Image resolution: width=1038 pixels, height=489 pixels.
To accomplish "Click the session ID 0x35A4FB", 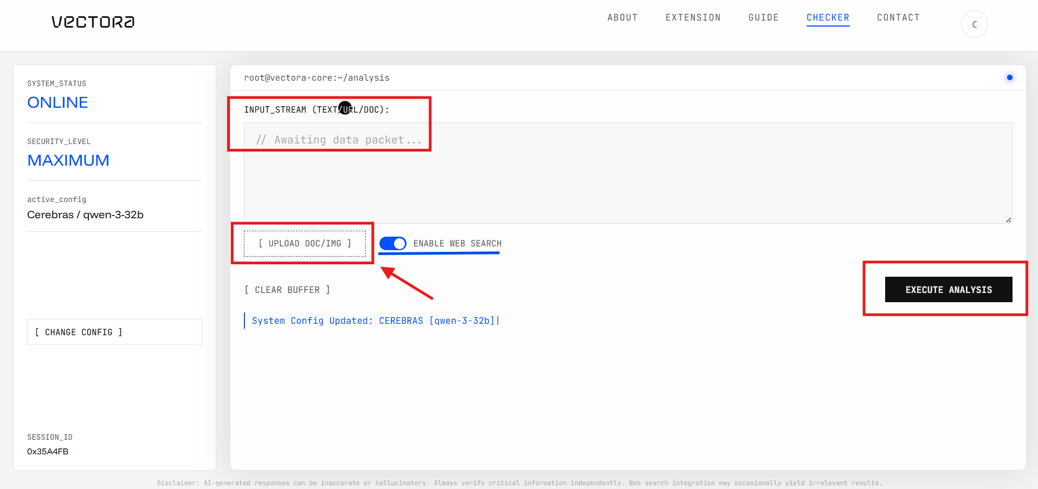I will (x=48, y=451).
